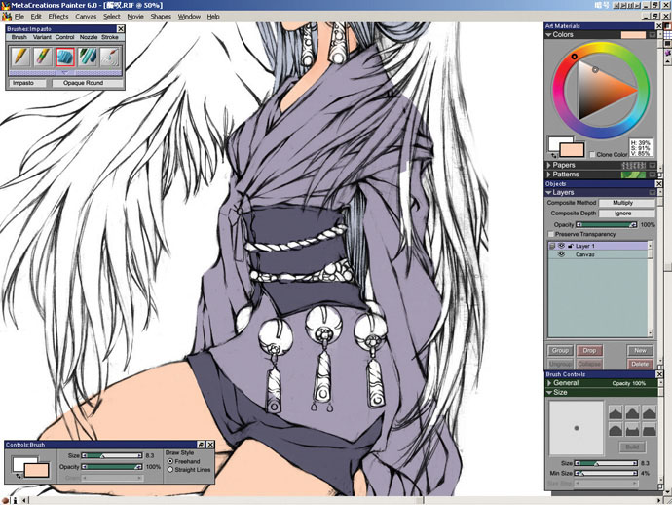Close the Brushes:Impasto palette
Screen dimensions: 672x505
(121, 28)
